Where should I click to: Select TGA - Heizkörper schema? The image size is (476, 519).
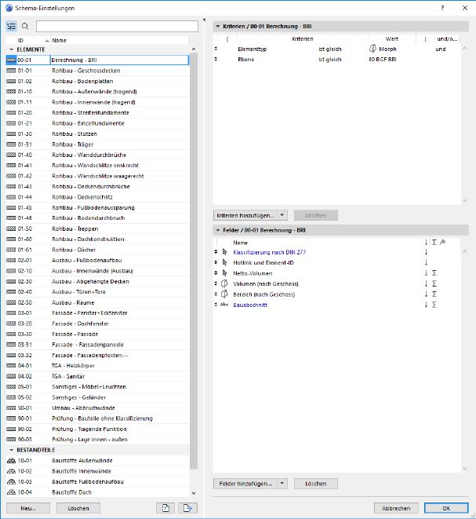click(x=97, y=366)
